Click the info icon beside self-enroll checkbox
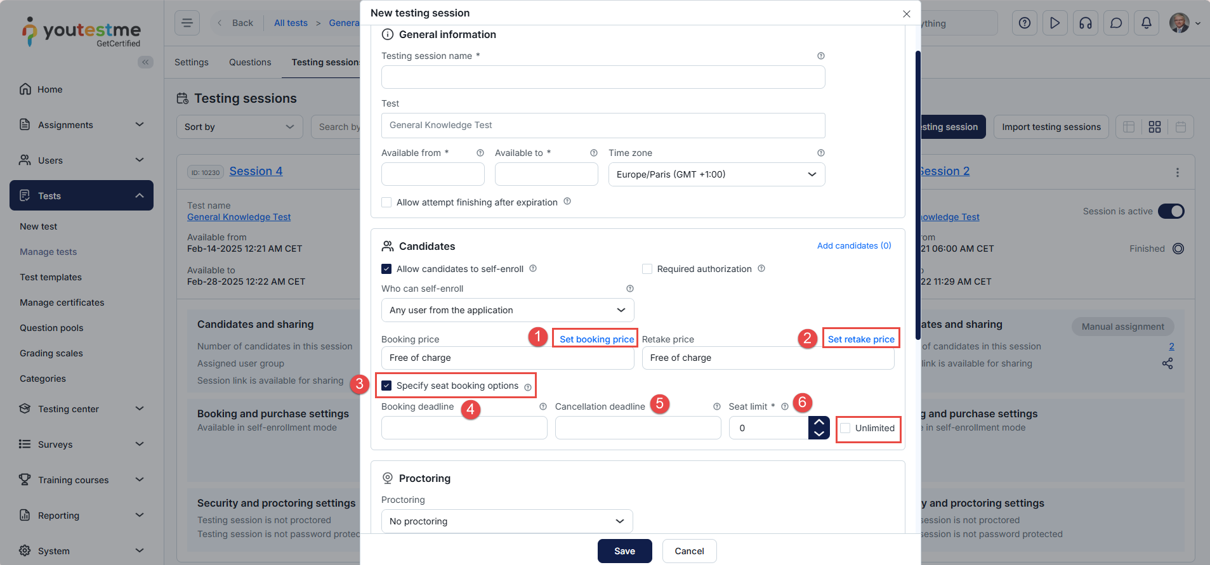This screenshot has width=1210, height=565. (533, 268)
